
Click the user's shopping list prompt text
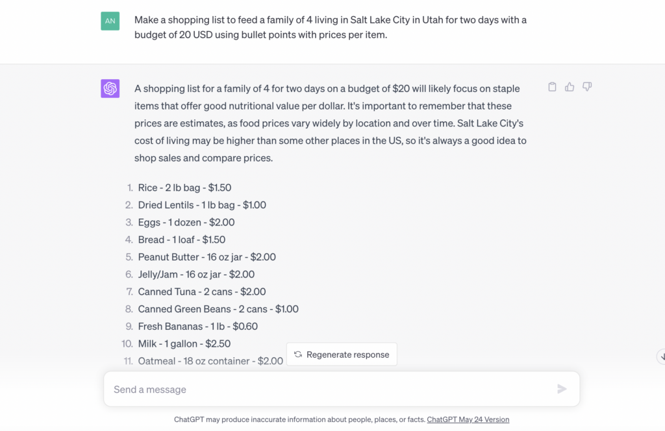(330, 27)
